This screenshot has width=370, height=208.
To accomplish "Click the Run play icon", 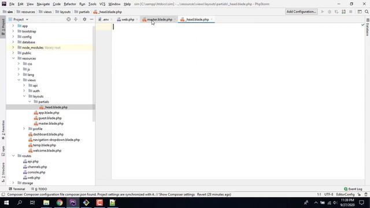I will pos(323,12).
